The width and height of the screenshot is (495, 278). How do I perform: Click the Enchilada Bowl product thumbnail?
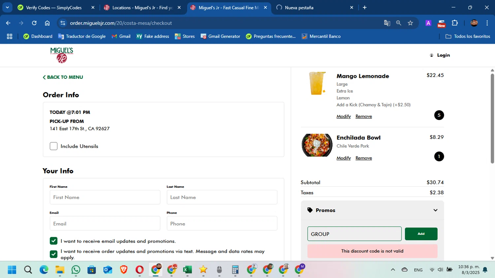[317, 145]
